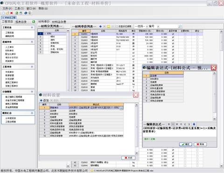The width and height of the screenshot is (224, 173).
Task: Toggle 主要材料 checkbox in row 1 of material list
Action: pos(185,34)
